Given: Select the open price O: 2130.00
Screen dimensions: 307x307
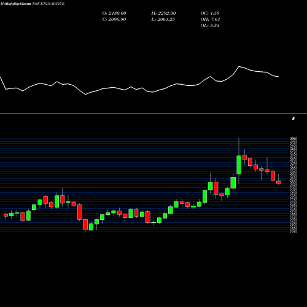Looking at the screenshot, I should click(x=114, y=14).
